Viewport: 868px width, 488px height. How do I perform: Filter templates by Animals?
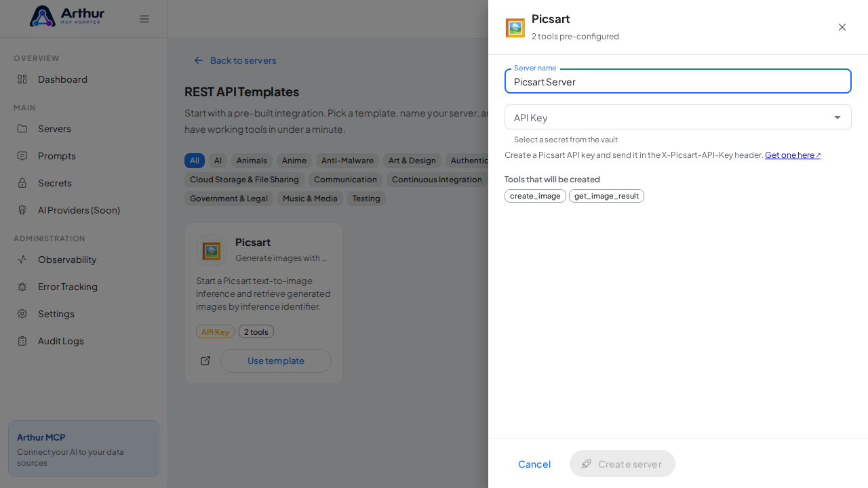[252, 161]
